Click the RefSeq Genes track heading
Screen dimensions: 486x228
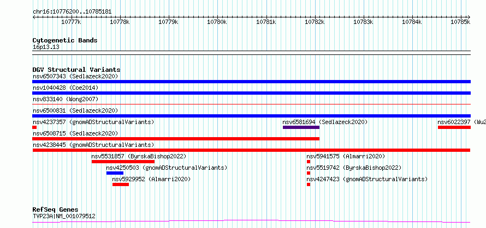56,210
